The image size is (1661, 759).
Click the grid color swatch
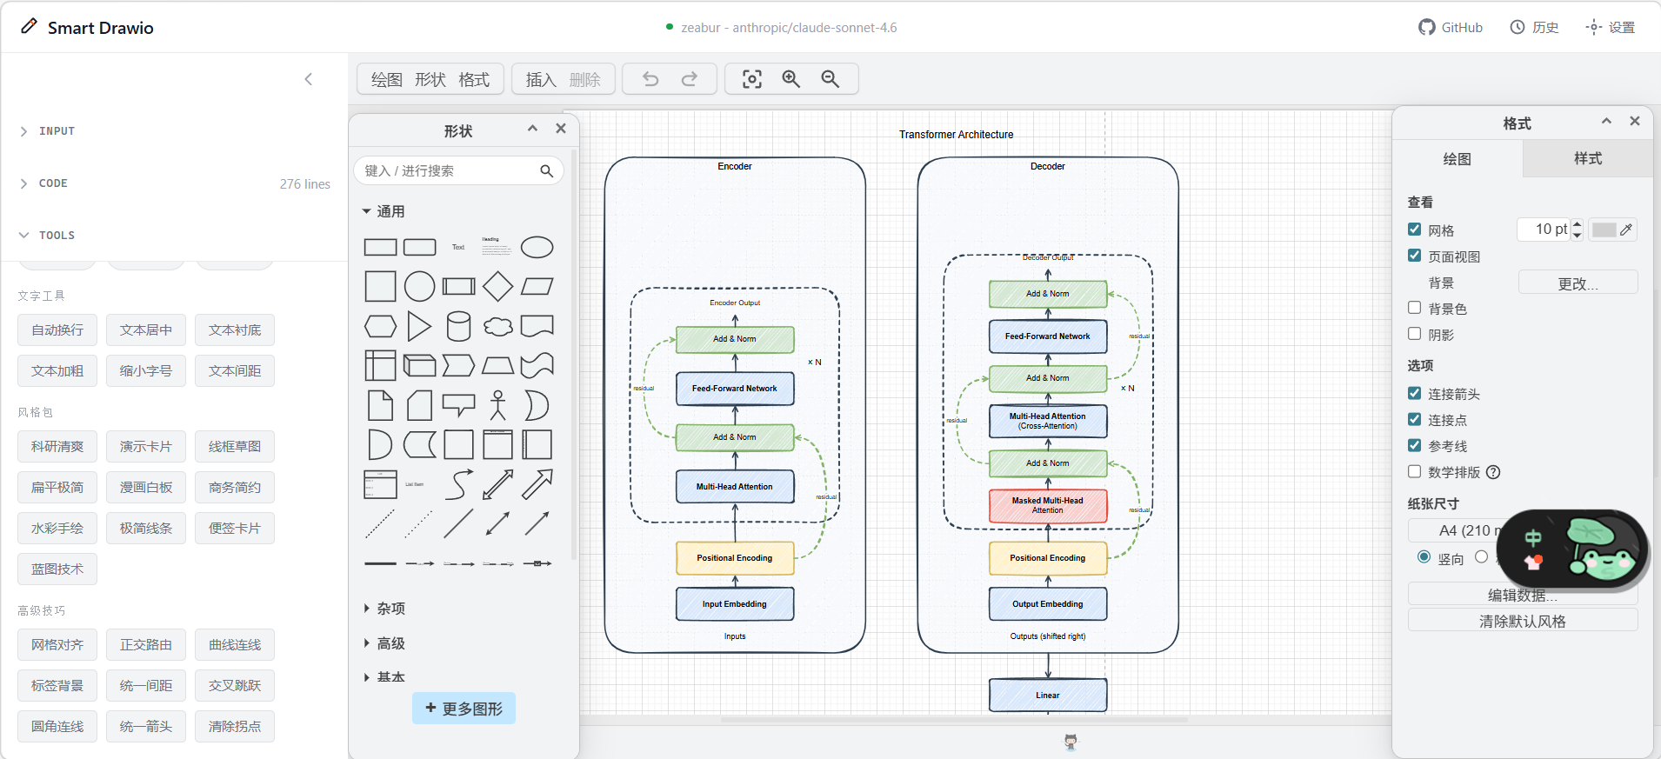[x=1604, y=230]
